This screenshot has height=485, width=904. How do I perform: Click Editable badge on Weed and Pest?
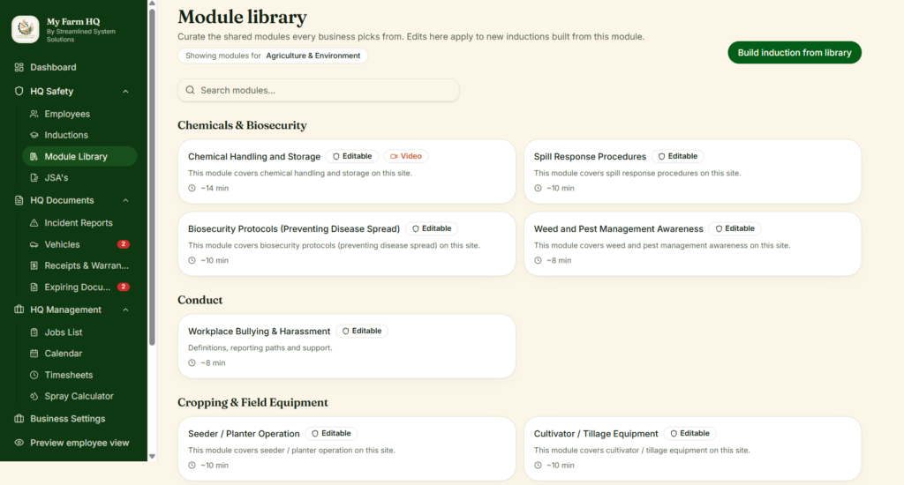[735, 228]
